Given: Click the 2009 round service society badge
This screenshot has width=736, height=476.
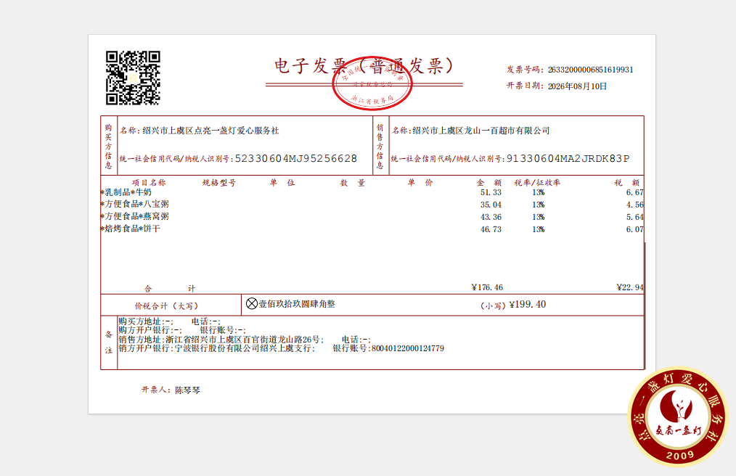Looking at the screenshot, I should click(678, 416).
